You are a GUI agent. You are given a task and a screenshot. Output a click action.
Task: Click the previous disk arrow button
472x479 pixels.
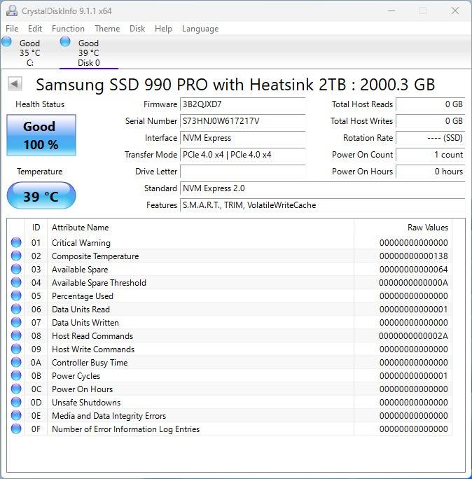(x=15, y=84)
